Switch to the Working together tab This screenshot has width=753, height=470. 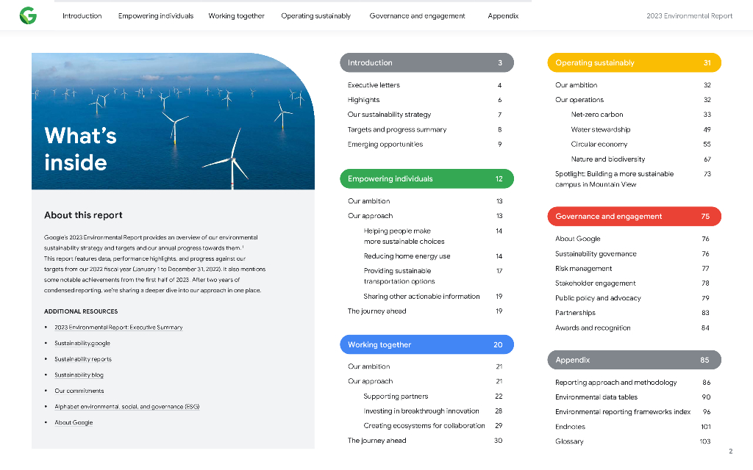(x=236, y=16)
